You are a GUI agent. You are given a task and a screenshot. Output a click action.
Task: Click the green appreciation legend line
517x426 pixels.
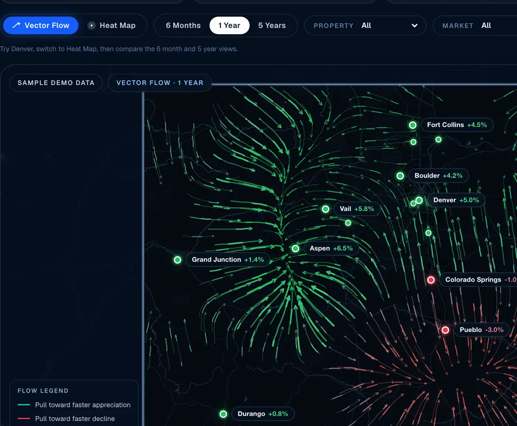click(24, 405)
